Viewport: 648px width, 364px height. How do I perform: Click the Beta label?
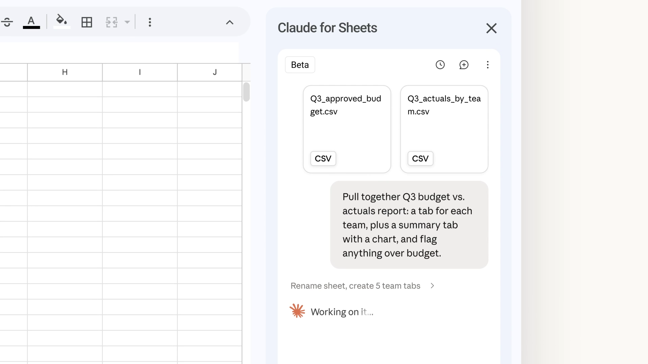point(300,65)
